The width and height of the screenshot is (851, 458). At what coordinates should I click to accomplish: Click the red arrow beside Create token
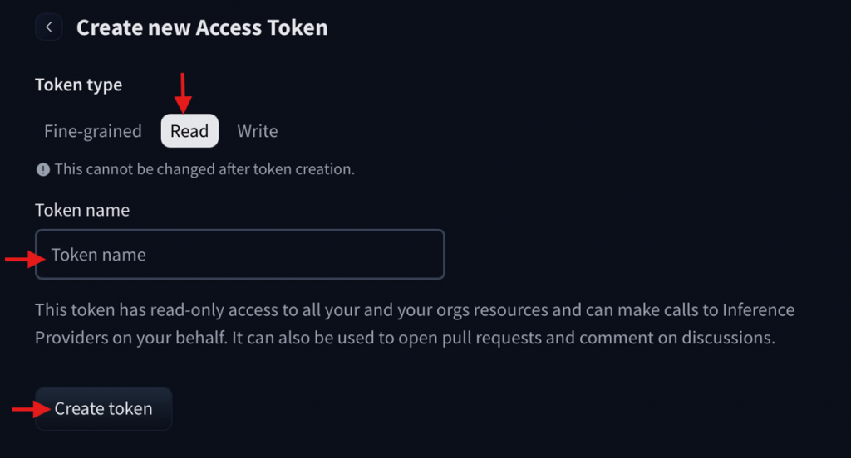[29, 408]
